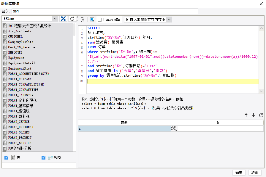Click the save as template icon
The height and width of the screenshot is (177, 266).
[92, 20]
